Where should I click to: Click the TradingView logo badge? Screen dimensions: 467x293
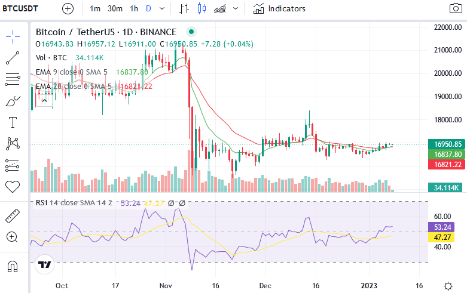[45, 264]
